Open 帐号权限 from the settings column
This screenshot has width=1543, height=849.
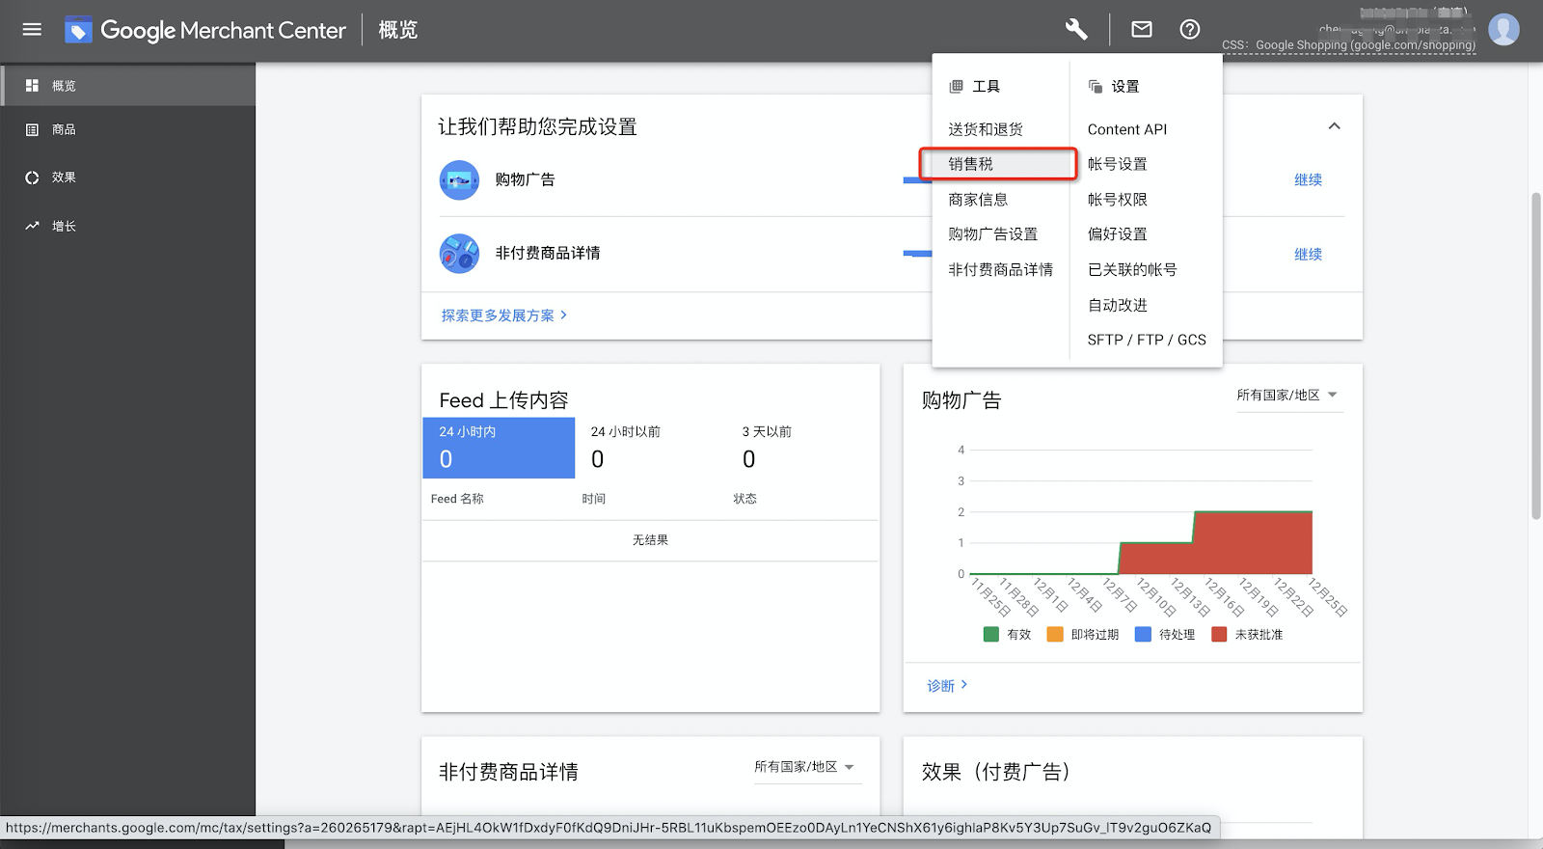[x=1117, y=200]
